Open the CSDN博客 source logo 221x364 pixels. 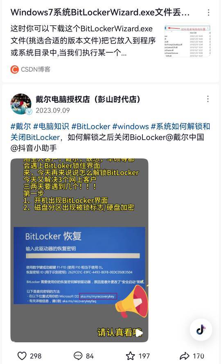point(15,70)
